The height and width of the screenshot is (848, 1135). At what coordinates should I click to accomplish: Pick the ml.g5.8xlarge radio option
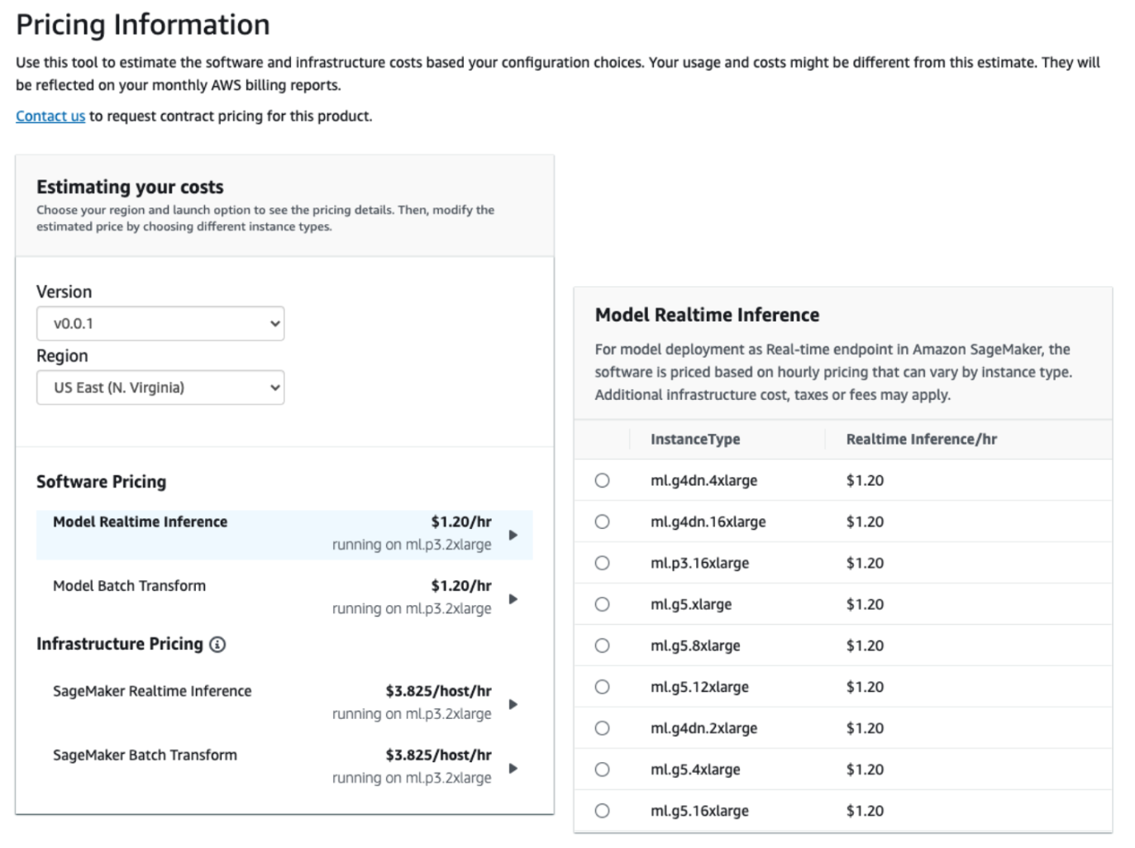603,646
